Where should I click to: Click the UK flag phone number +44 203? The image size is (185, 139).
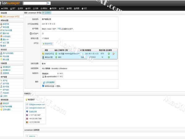click(35, 119)
